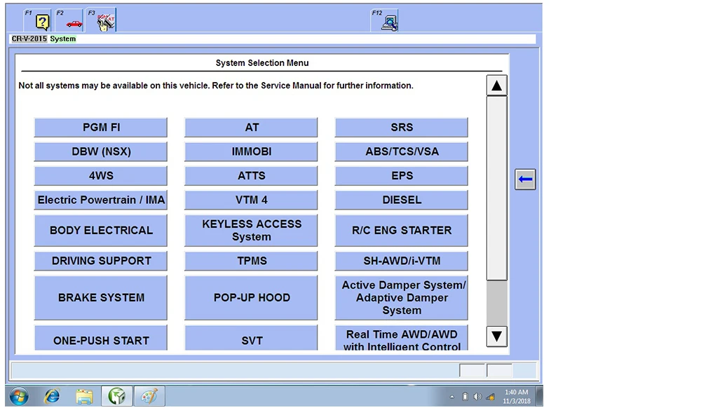Image resolution: width=701 pixels, height=410 pixels.
Task: Choose DBW (NSX) system
Action: [101, 151]
